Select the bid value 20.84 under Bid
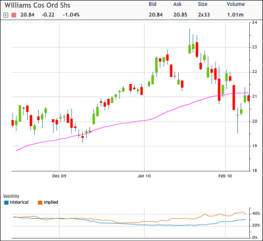 pyautogui.click(x=156, y=15)
